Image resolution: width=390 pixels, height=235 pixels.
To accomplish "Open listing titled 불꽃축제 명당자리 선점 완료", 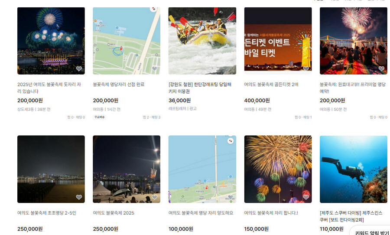I will click(119, 85).
